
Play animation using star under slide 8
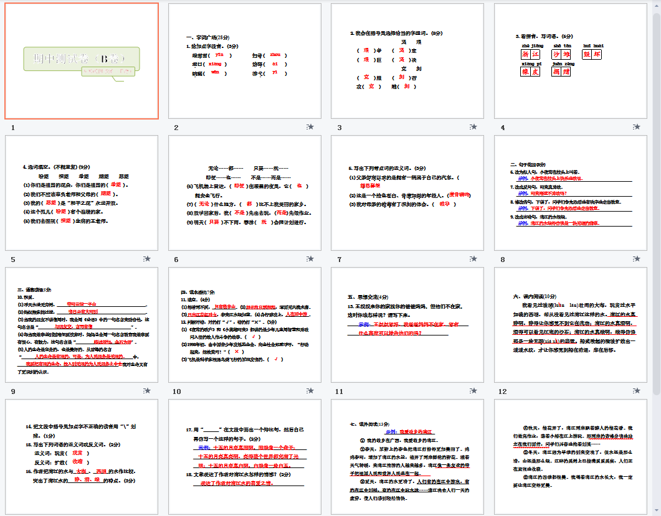pyautogui.click(x=637, y=259)
